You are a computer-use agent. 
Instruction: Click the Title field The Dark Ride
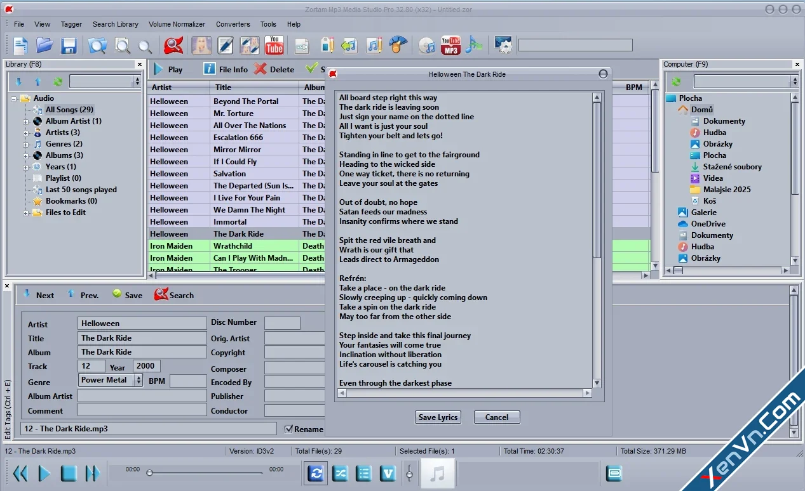[142, 338]
